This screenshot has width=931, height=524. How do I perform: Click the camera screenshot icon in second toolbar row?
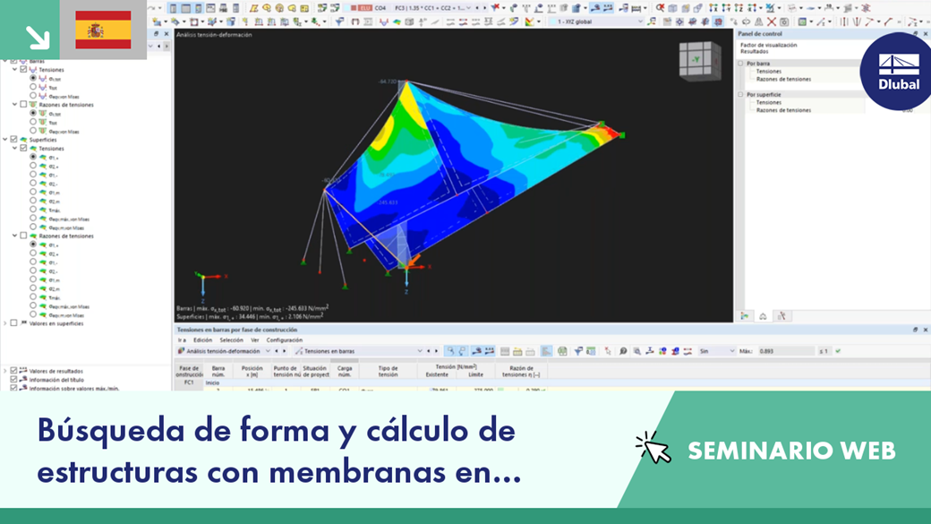[784, 22]
